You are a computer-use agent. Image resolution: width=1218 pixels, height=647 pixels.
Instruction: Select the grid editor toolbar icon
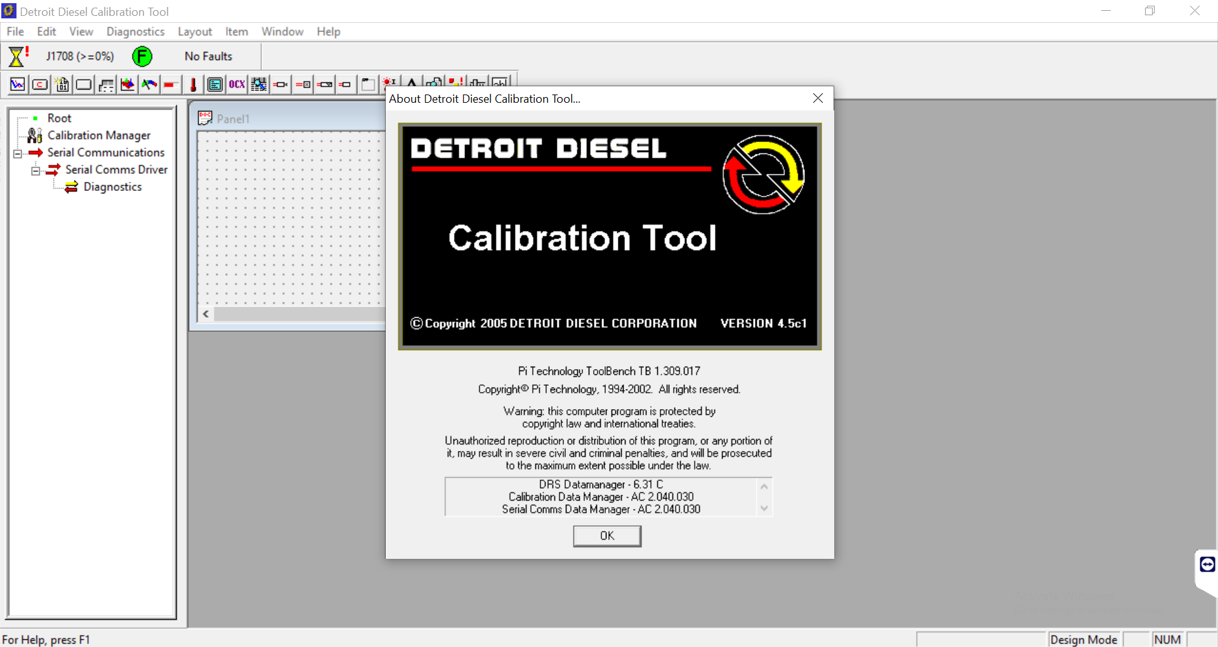(x=259, y=84)
